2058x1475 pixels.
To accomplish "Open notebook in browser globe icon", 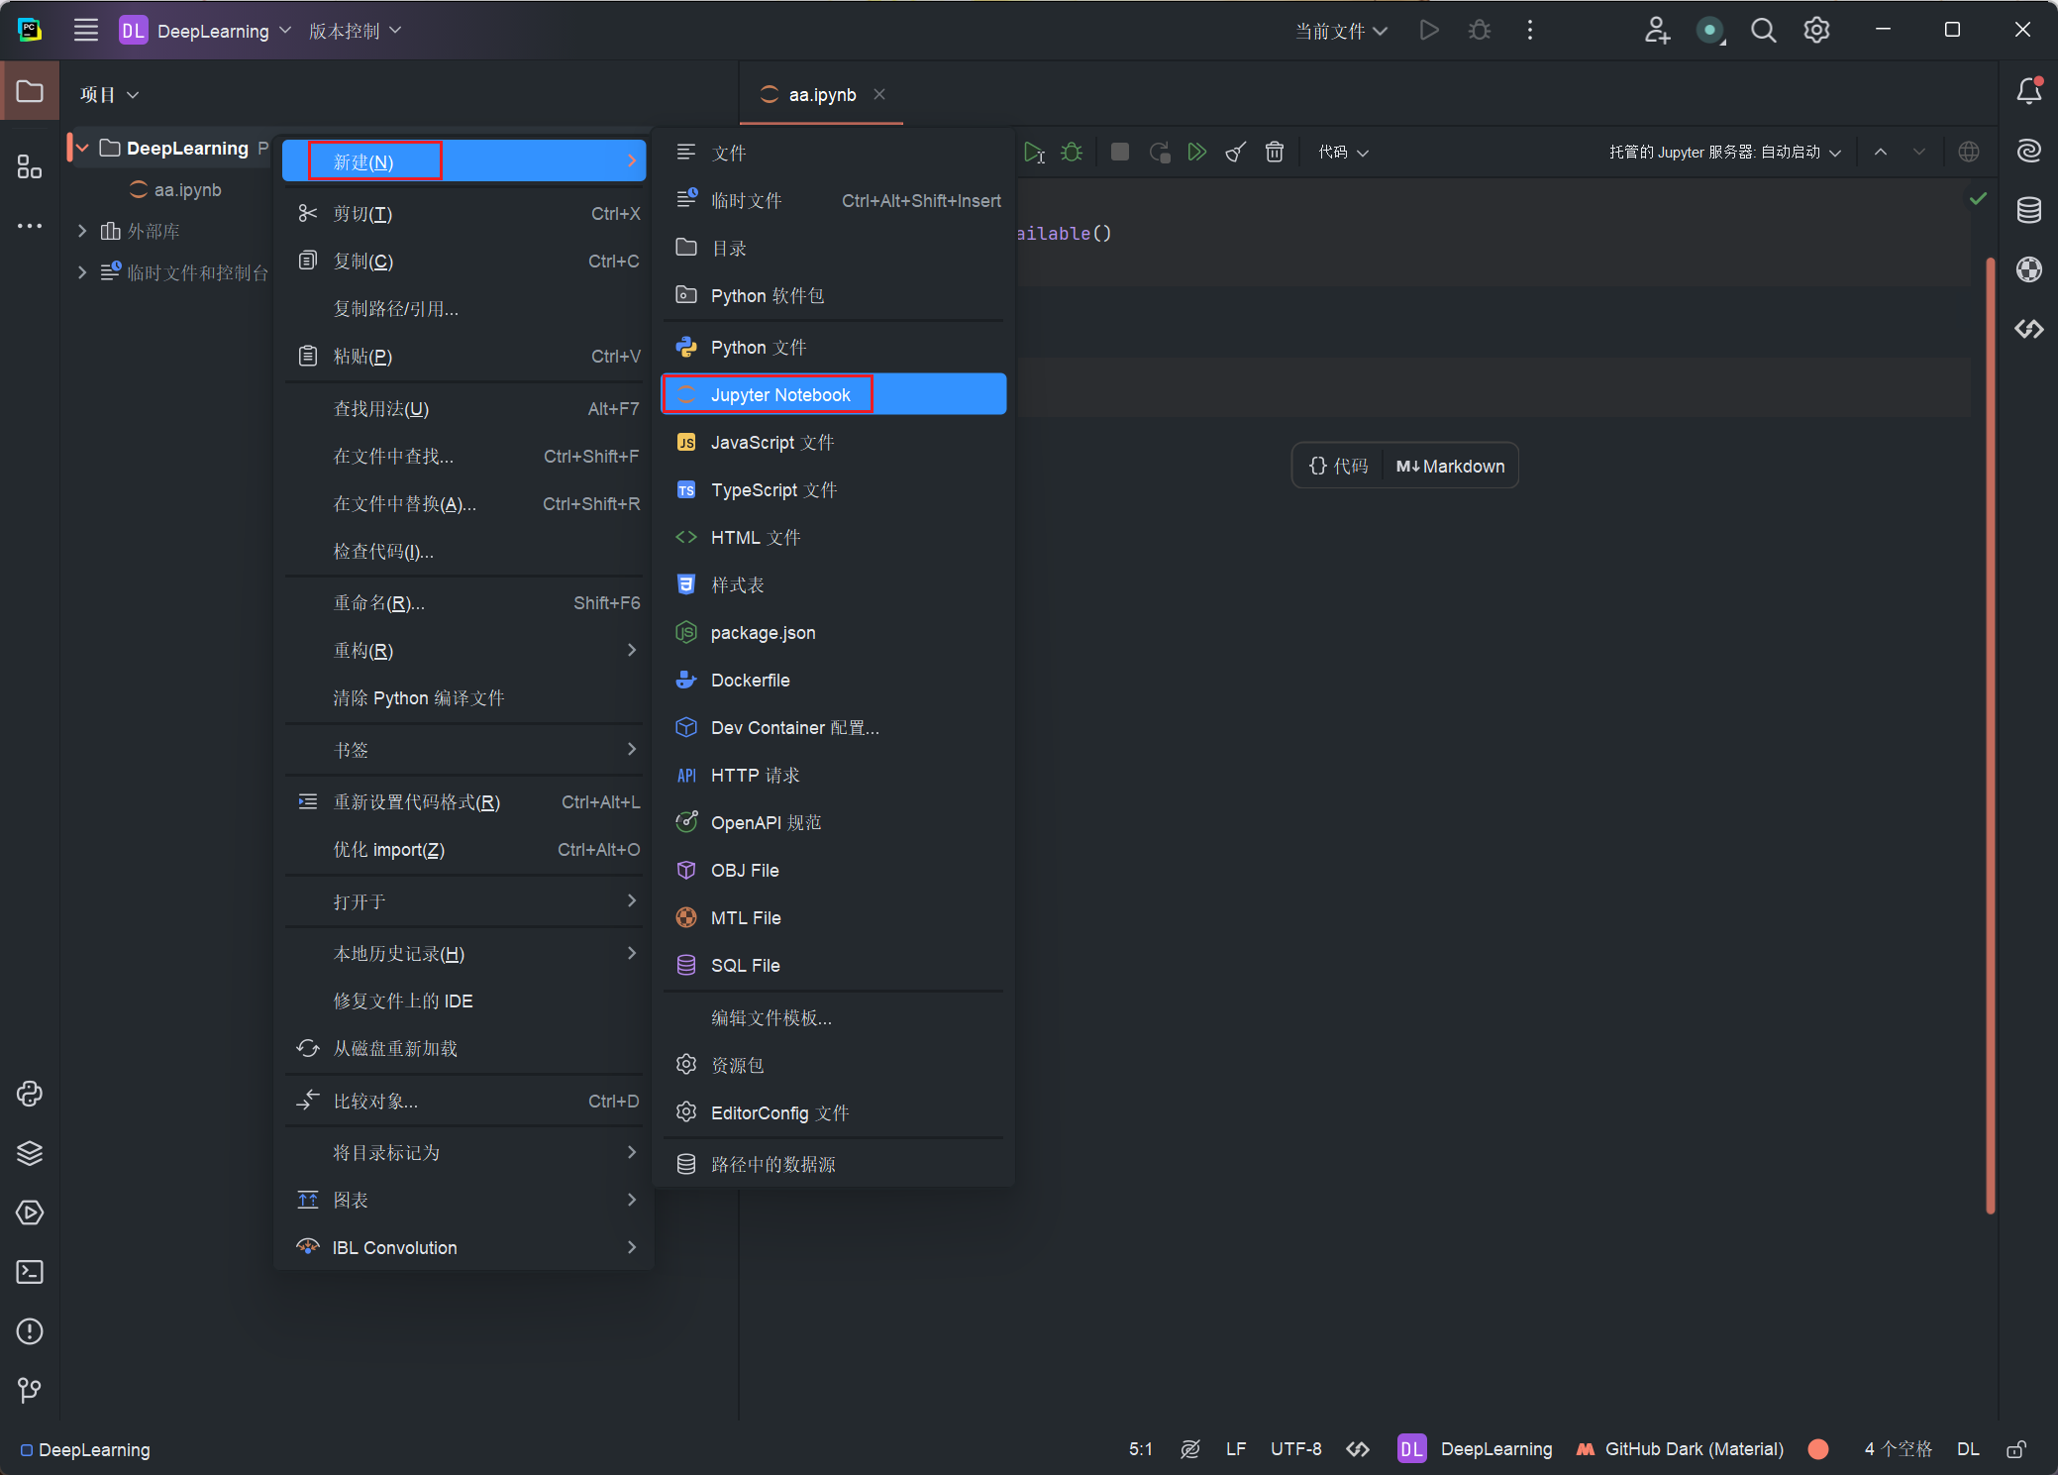I will click(1969, 153).
